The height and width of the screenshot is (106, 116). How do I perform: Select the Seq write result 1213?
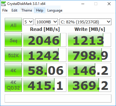(89, 40)
